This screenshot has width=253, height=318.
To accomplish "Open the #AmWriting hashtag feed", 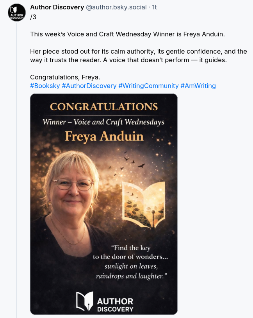I will tap(198, 86).
